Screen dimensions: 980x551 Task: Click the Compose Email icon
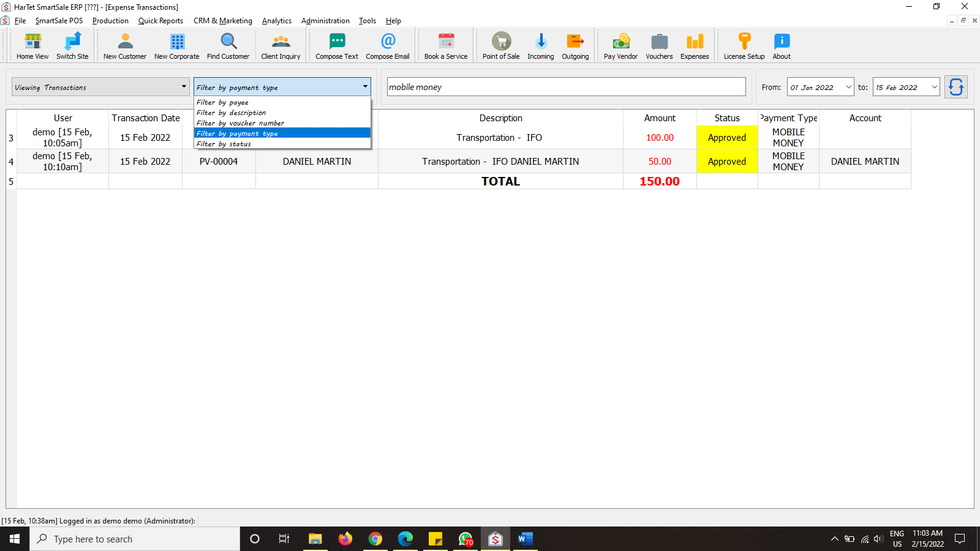pyautogui.click(x=387, y=45)
